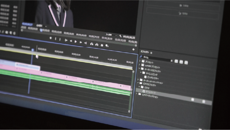Image resolution: width=230 pixels, height=130 pixels.
Task: Click the Lift icon in the monitor toolbar
Action: [x=92, y=44]
